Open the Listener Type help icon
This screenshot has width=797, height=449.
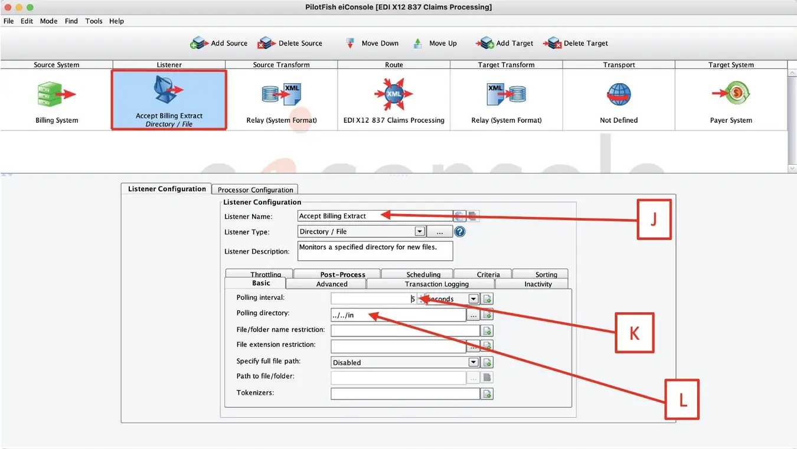460,232
